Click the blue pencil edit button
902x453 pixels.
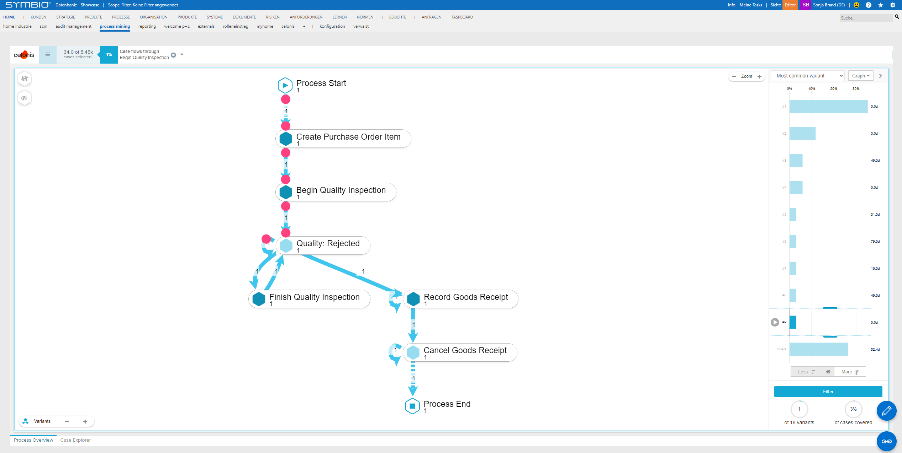click(x=886, y=411)
